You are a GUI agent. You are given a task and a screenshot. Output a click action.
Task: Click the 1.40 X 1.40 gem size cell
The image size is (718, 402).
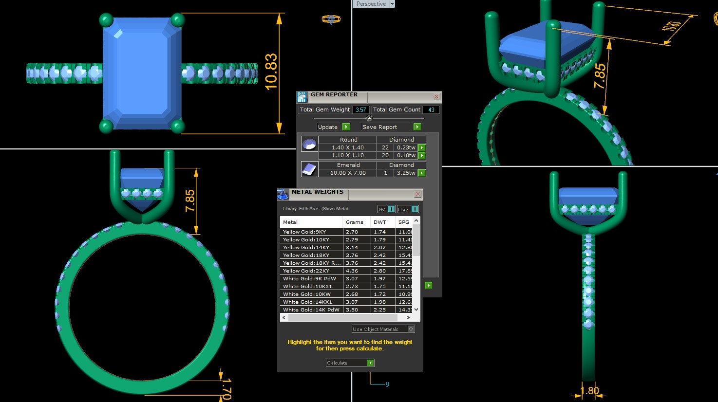(x=347, y=147)
